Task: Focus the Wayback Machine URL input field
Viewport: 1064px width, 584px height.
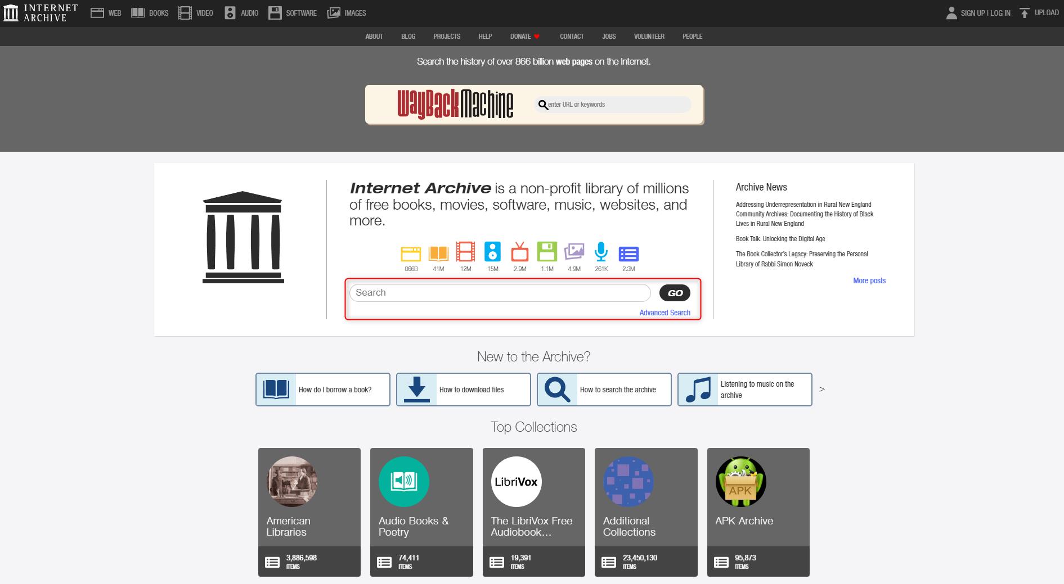Action: pos(616,105)
